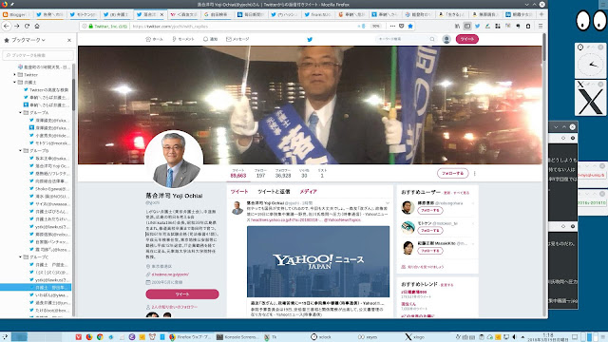The image size is (608, 342).
Task: Collapse the グループB bookmark folder
Action: click(x=21, y=150)
